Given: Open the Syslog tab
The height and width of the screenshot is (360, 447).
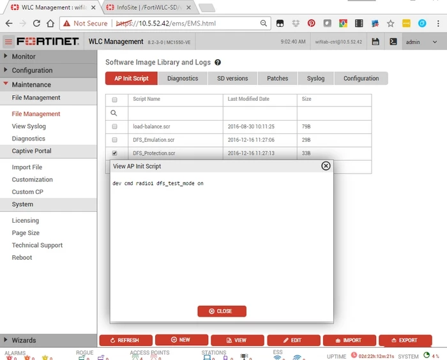Looking at the screenshot, I should [315, 78].
